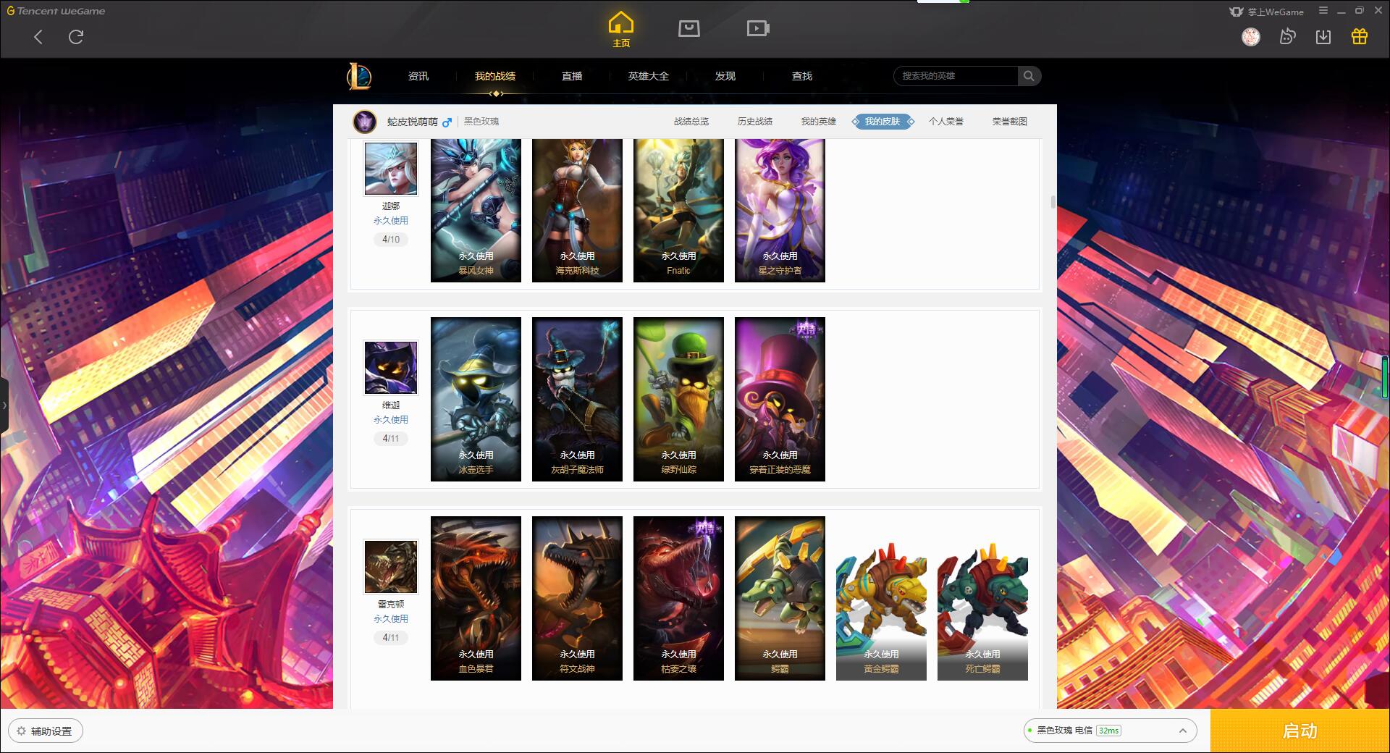Click the male gender icon beside username

tap(447, 122)
